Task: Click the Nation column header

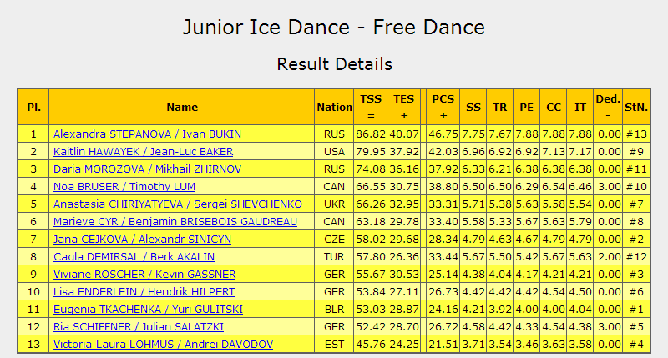Action: pyautogui.click(x=334, y=108)
